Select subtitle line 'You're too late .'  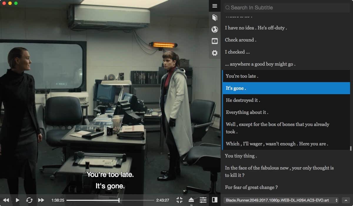(x=286, y=76)
